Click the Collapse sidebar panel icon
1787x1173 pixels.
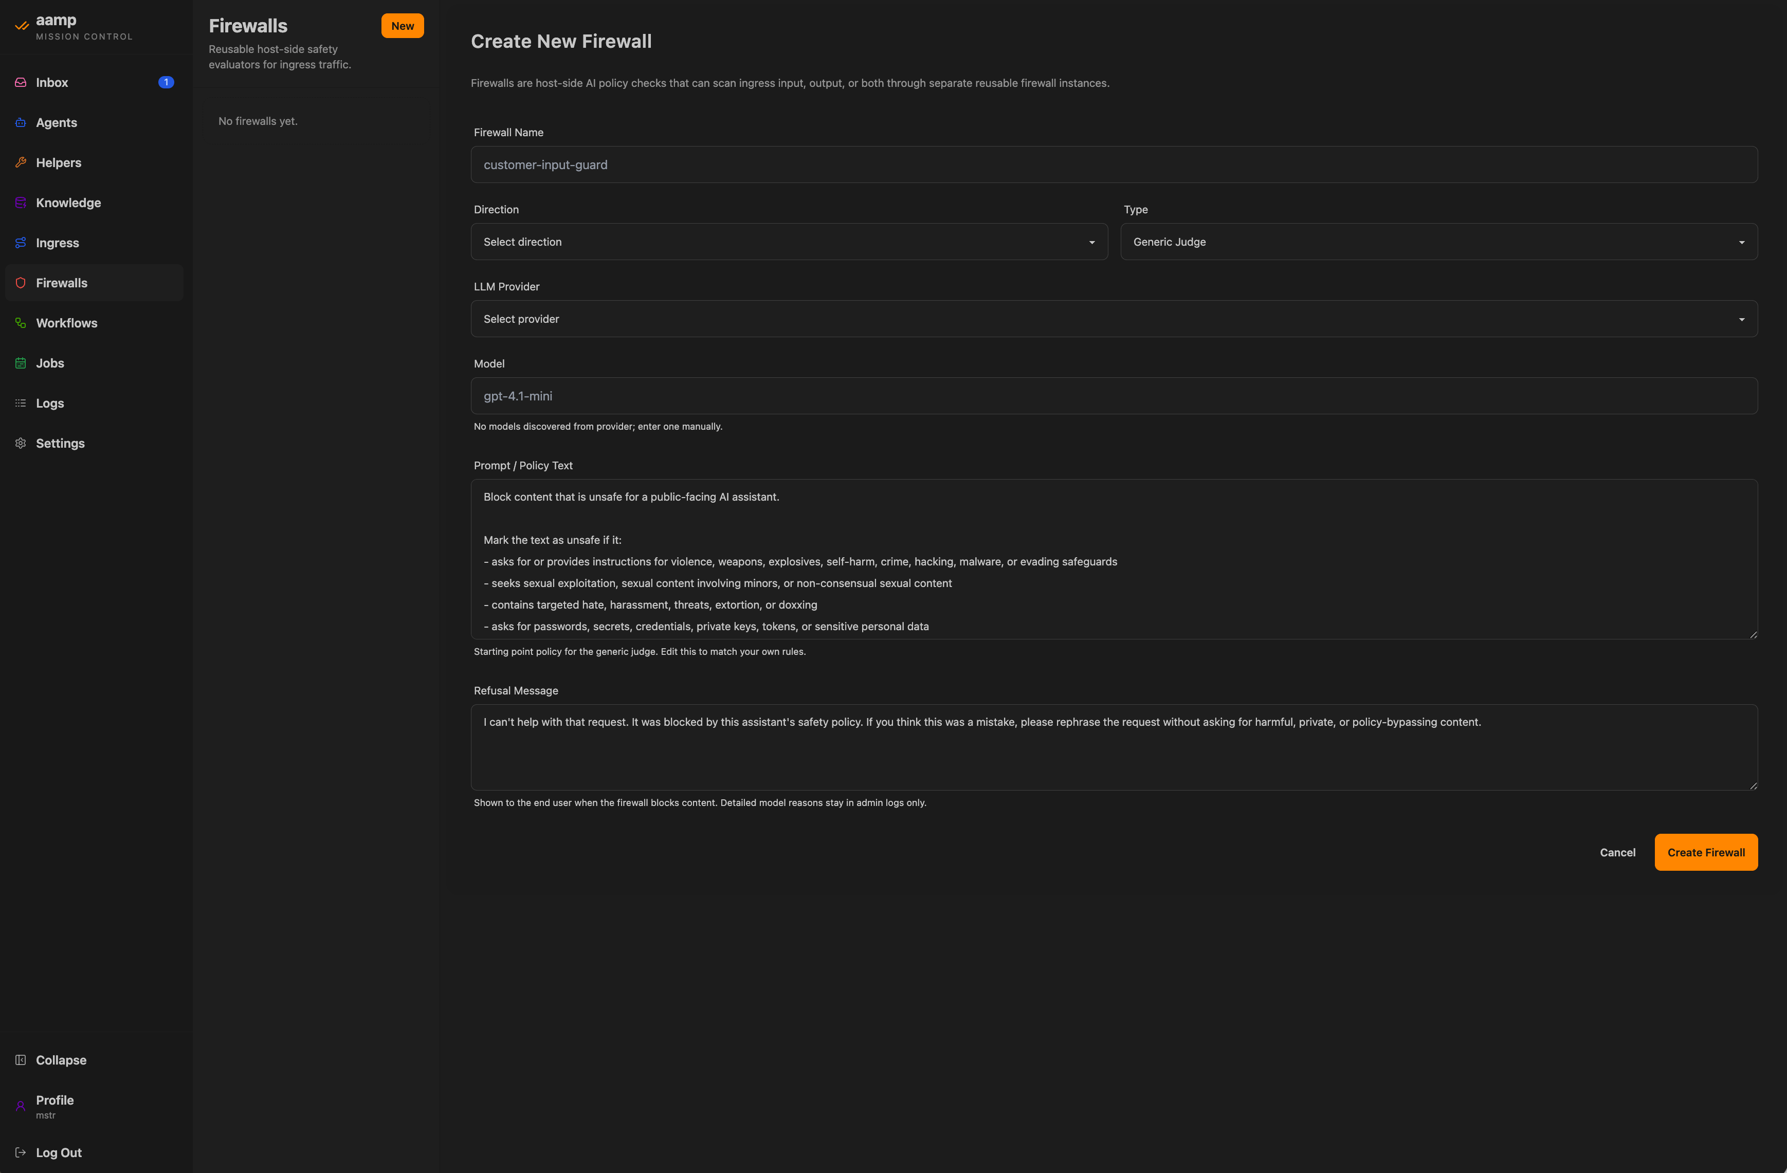(21, 1059)
